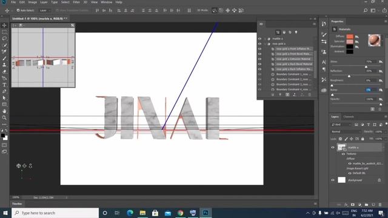Open the Normal blend mode dropdown
388x218 pixels.
(x=346, y=132)
